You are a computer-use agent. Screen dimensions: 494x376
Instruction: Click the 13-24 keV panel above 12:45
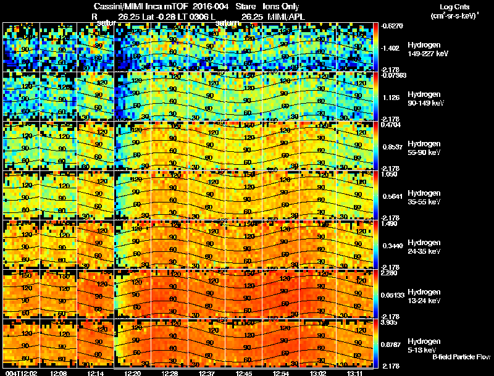(x=244, y=294)
